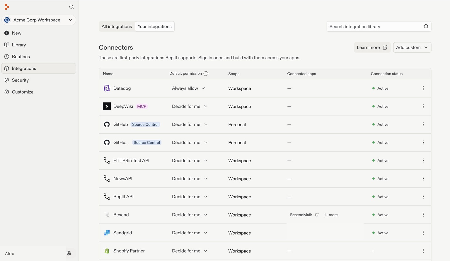450x261 pixels.
Task: Open Security in the sidebar
Action: tap(39, 80)
